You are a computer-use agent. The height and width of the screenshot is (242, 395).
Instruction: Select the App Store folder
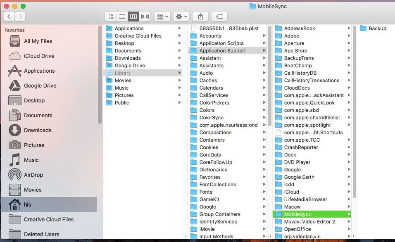click(x=312, y=51)
